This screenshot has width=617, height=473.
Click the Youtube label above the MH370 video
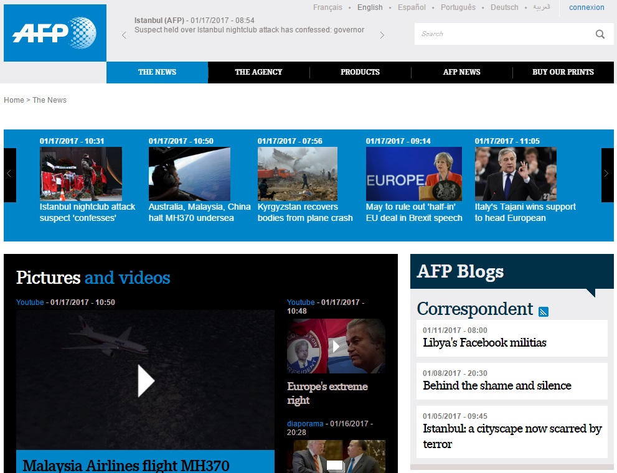coord(30,302)
